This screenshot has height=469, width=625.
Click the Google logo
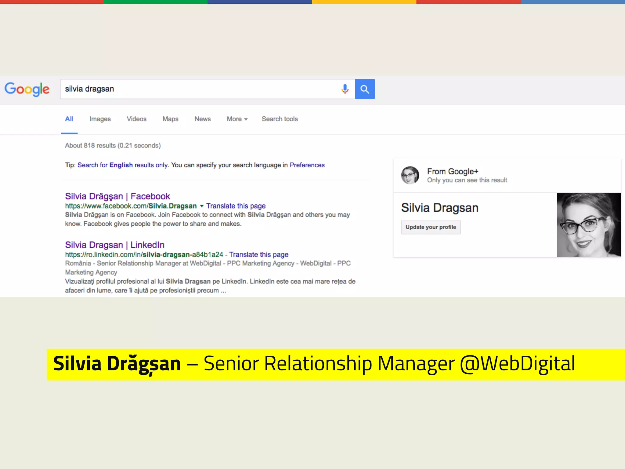(27, 89)
